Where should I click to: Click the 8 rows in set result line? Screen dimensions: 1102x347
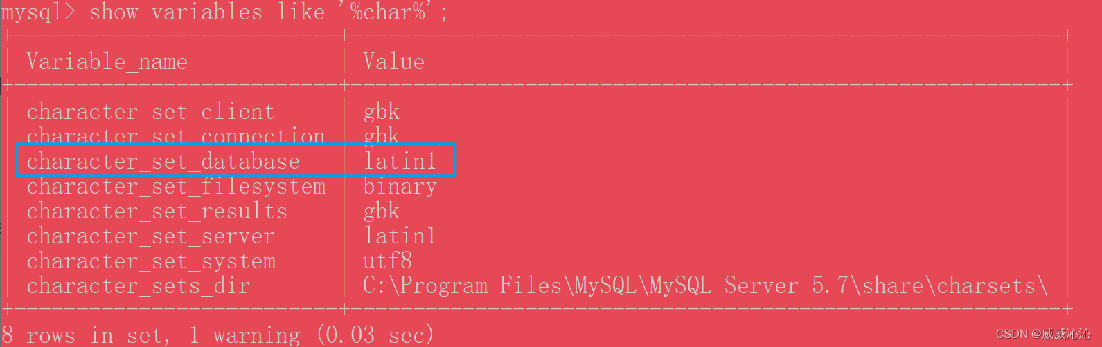coord(217,335)
